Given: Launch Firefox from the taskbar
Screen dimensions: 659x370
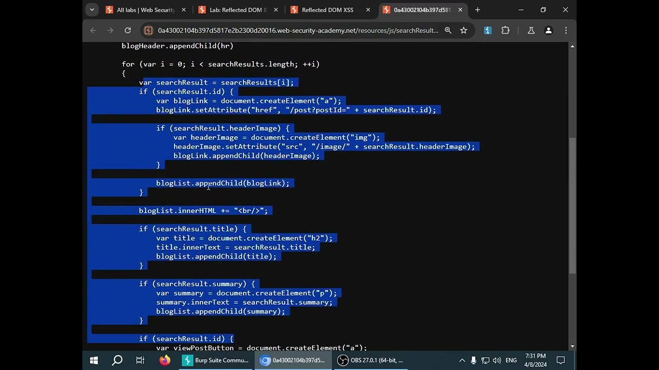Looking at the screenshot, I should (165, 360).
